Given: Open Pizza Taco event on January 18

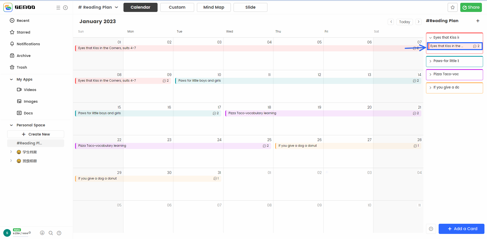Looking at the screenshot, I should click(323, 113).
